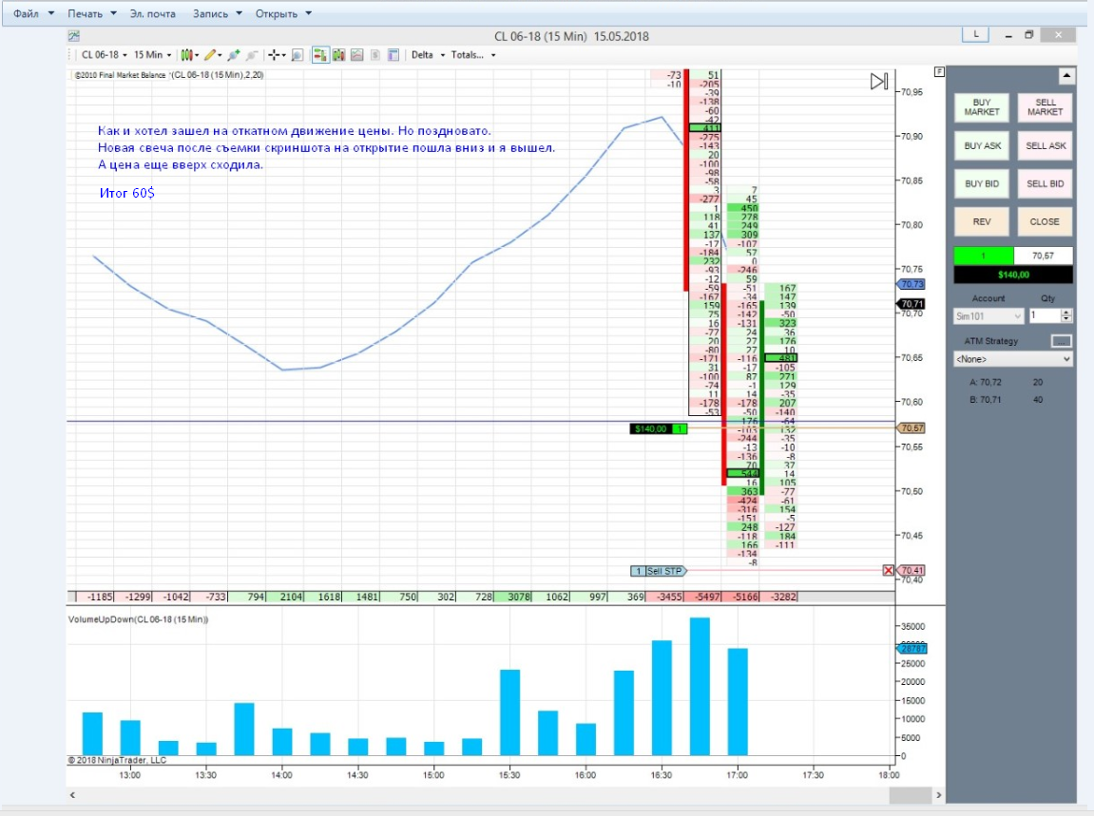Screen dimensions: 1094x816
Task: Restore the chart window size
Action: [1028, 35]
